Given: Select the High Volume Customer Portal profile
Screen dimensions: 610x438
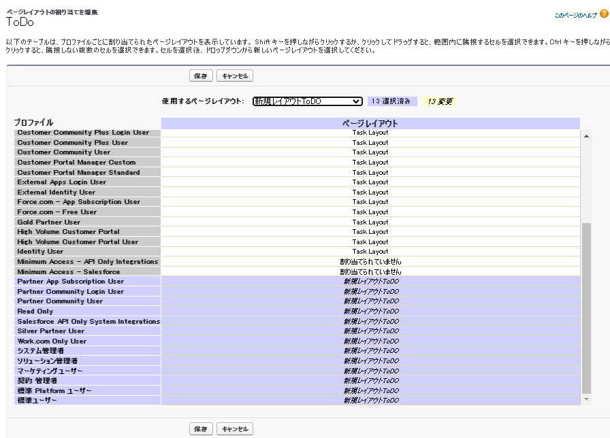Looking at the screenshot, I should 88,232.
